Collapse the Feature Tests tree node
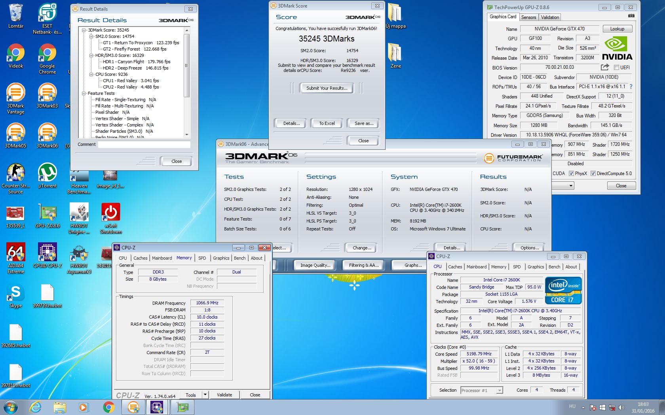 [x=84, y=93]
